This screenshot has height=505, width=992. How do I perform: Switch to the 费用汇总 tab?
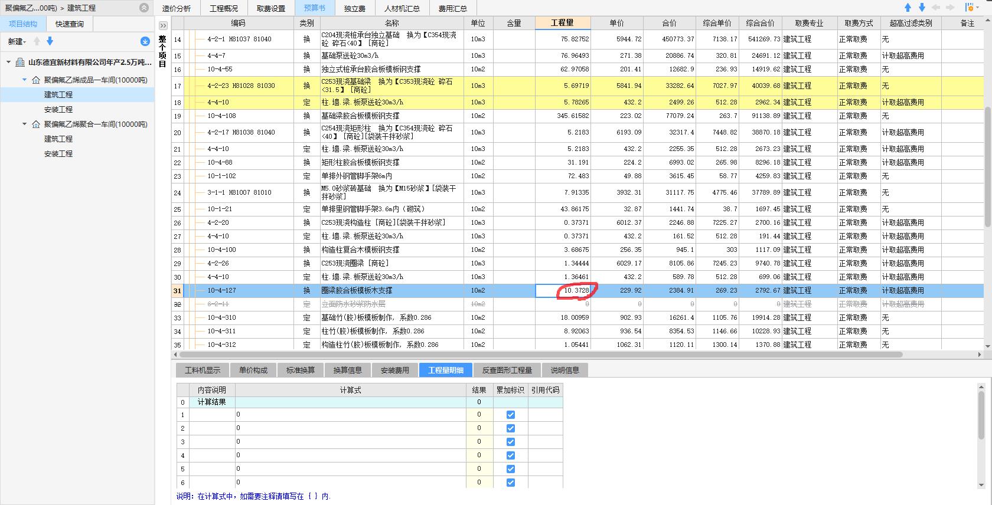click(x=453, y=8)
